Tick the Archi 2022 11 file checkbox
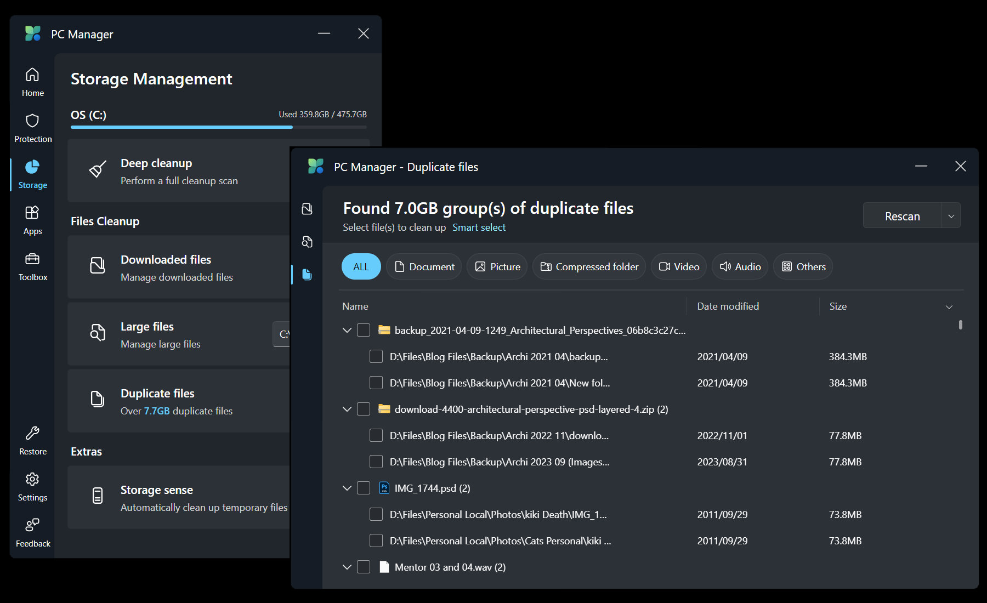Screen dimensions: 987x603 [x=376, y=435]
